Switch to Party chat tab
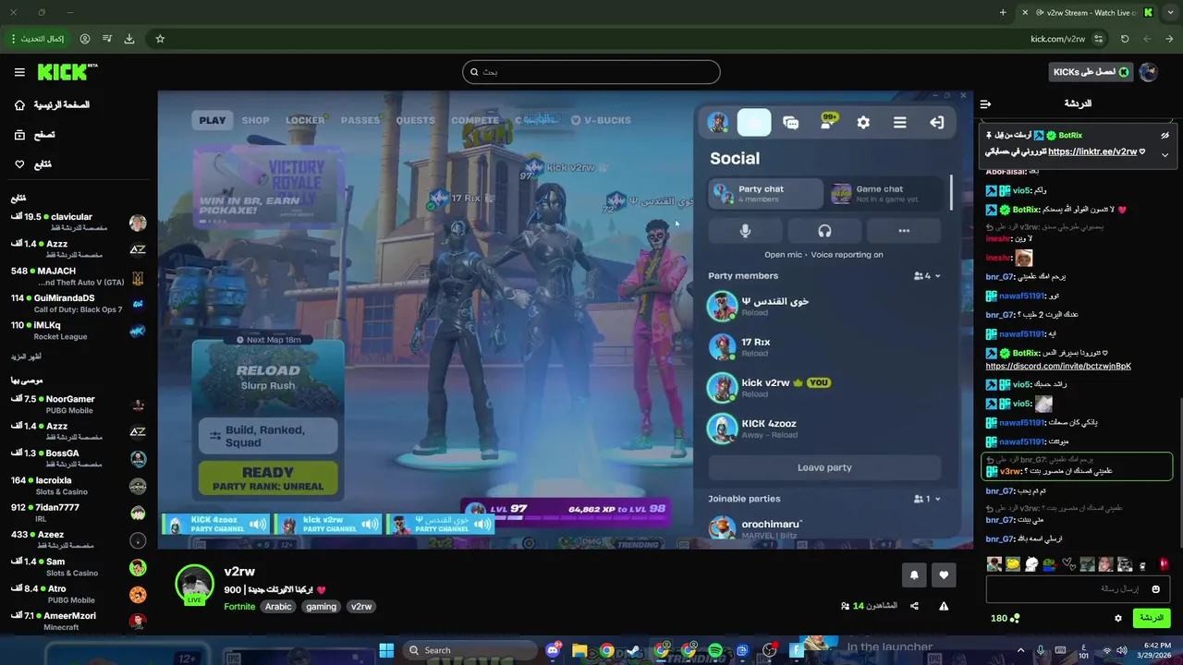Image resolution: width=1183 pixels, height=665 pixels. 765,194
